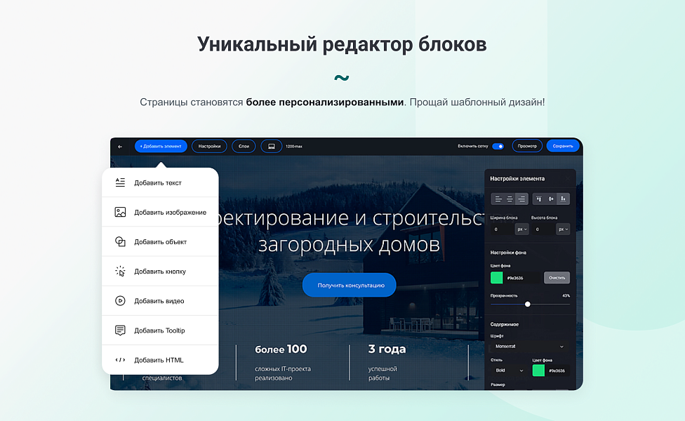Click the 'Добавить кнопку' cursor icon
The height and width of the screenshot is (421, 685).
[121, 270]
